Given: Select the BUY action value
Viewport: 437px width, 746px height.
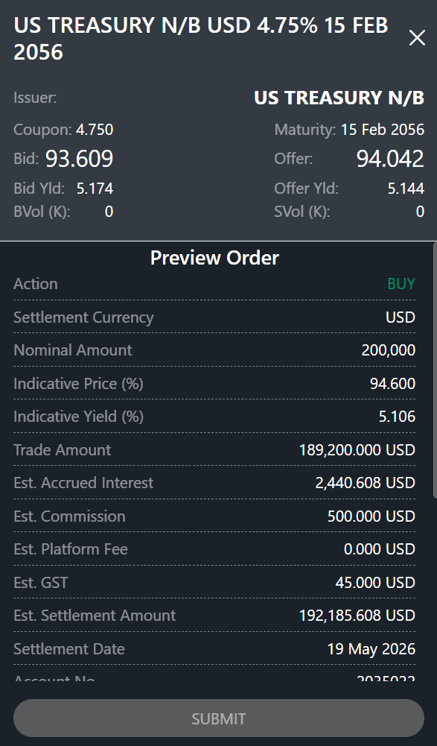Looking at the screenshot, I should point(401,283).
